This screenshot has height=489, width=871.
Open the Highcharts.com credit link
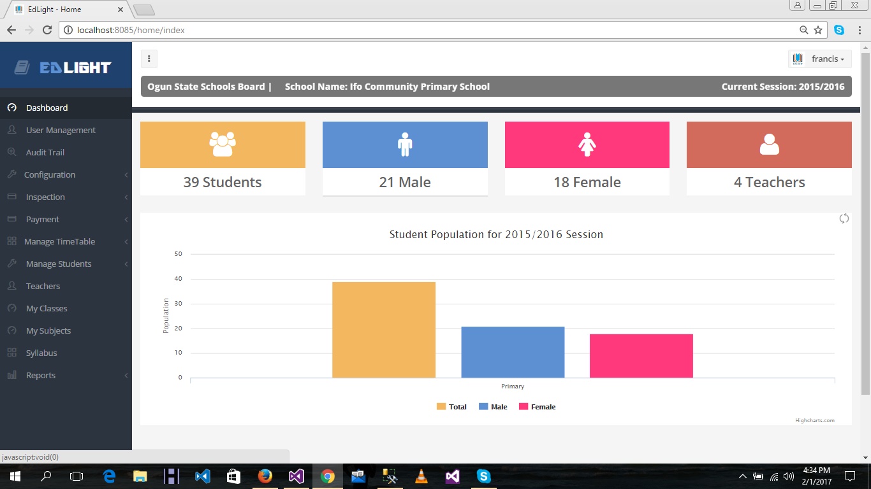coord(814,420)
